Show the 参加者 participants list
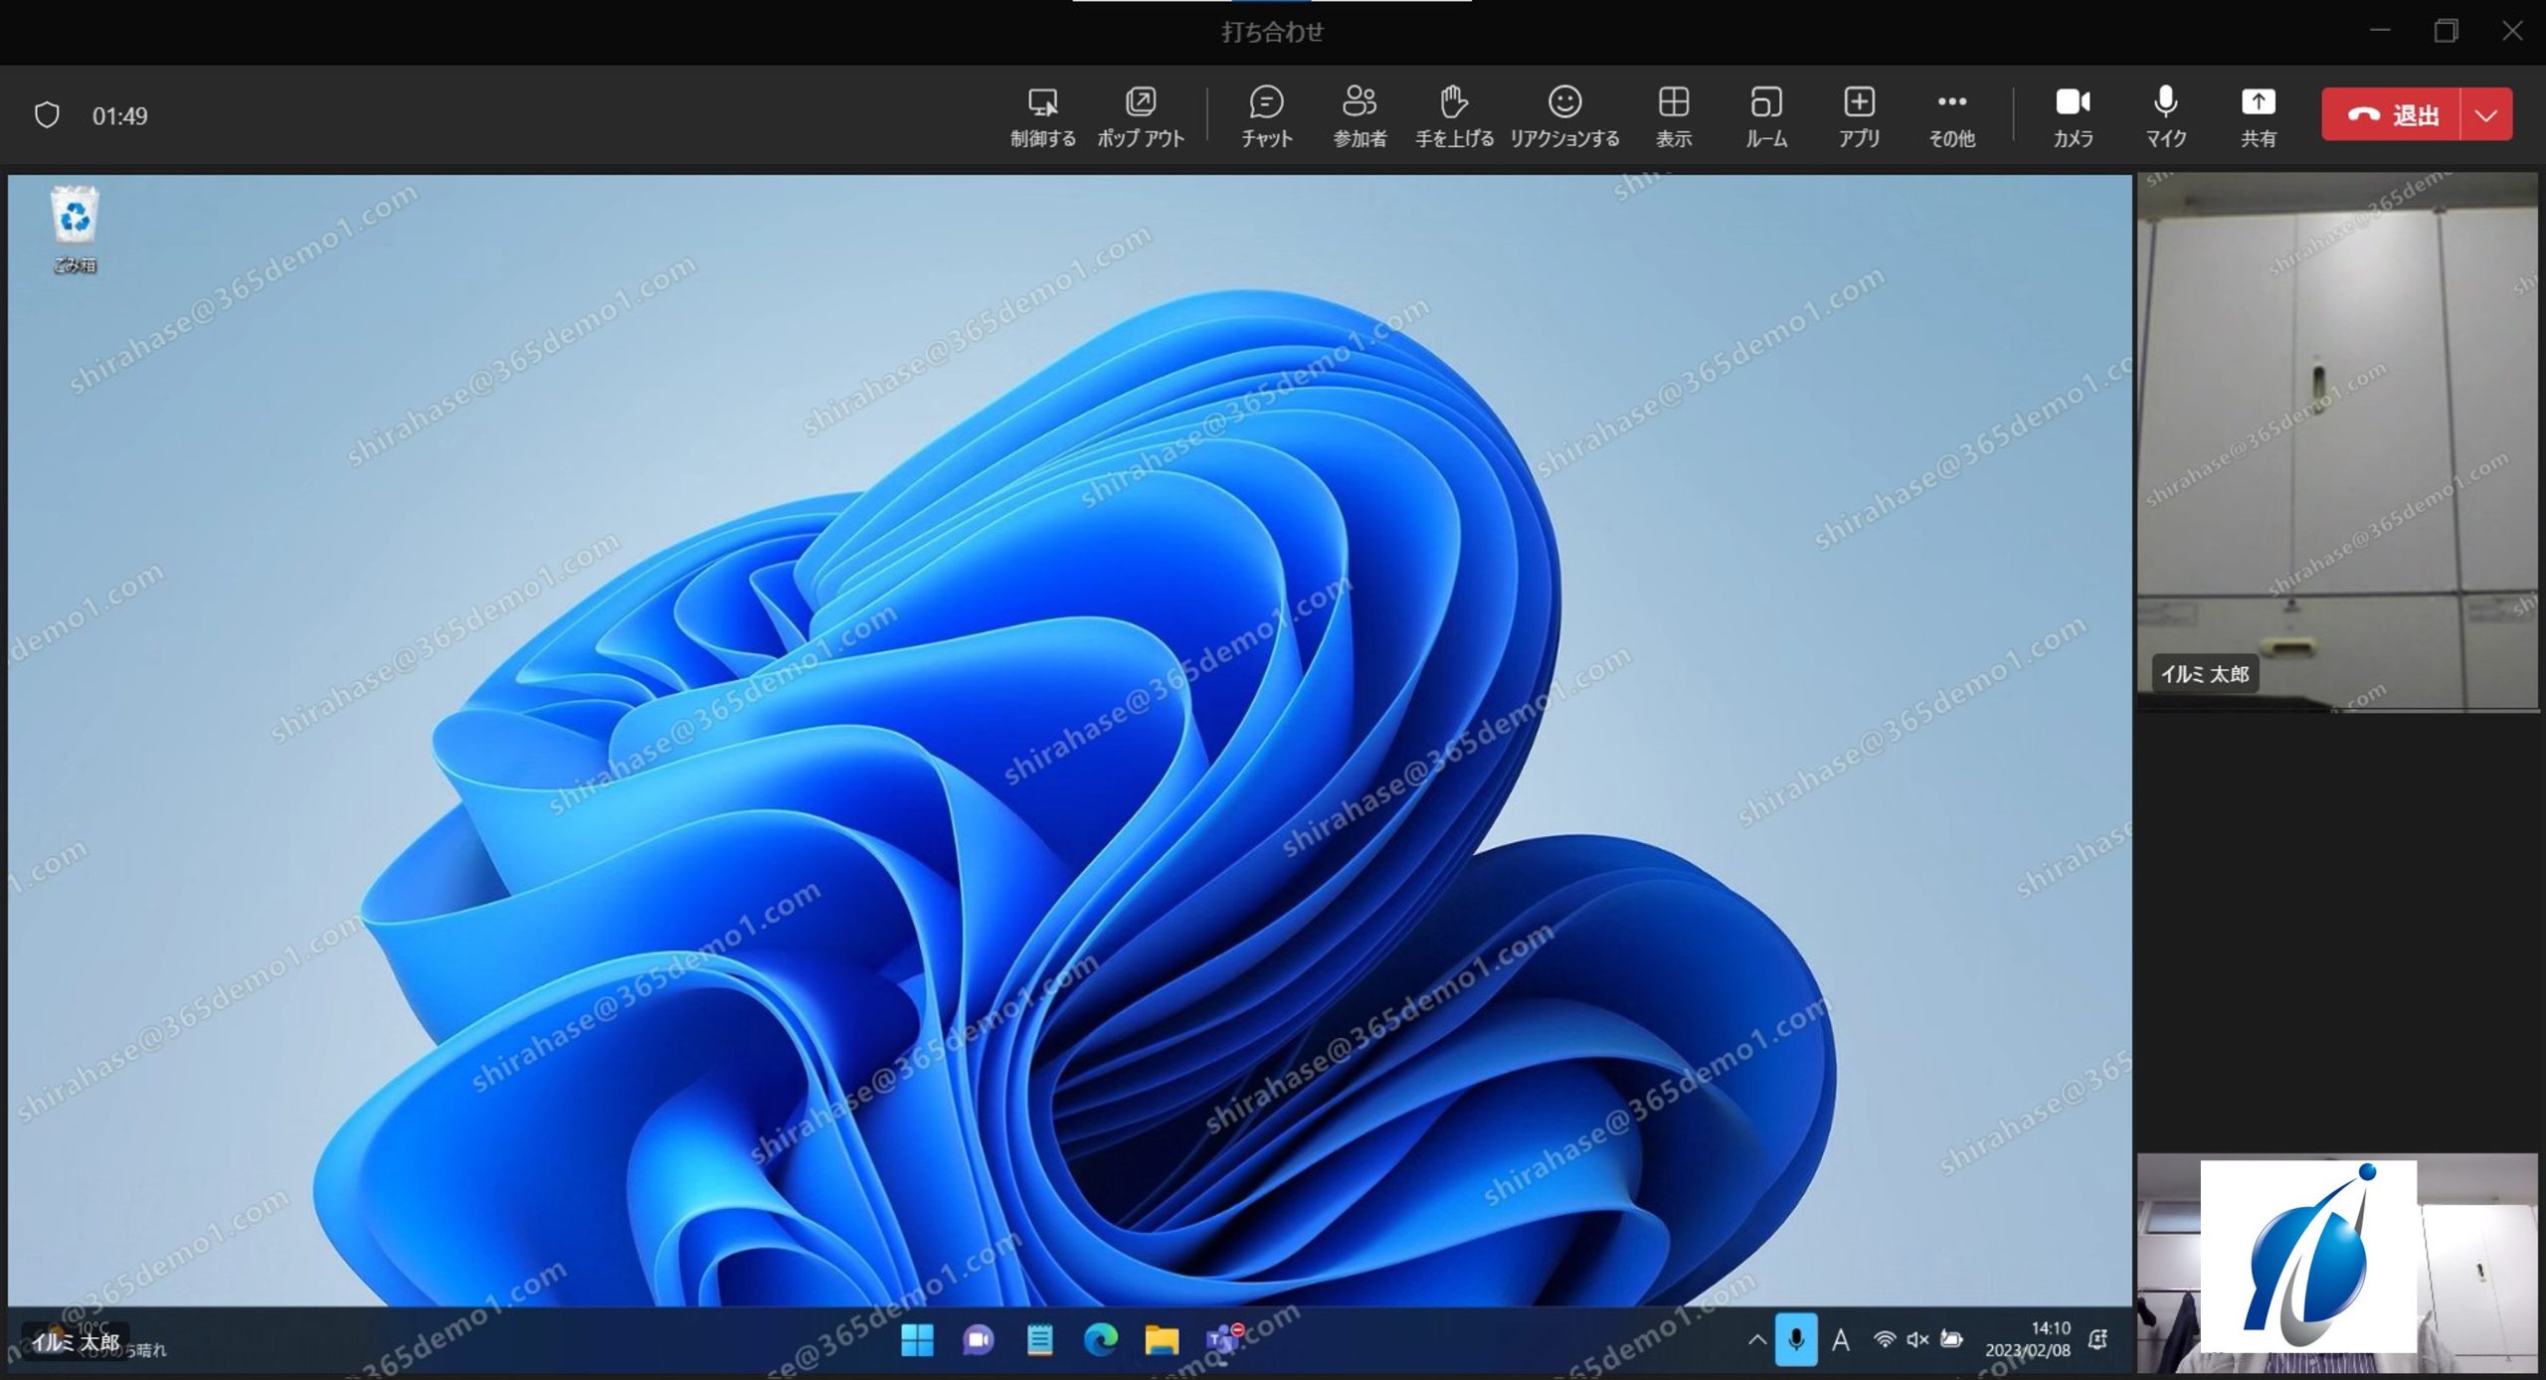The height and width of the screenshot is (1380, 2546). pyautogui.click(x=1360, y=116)
